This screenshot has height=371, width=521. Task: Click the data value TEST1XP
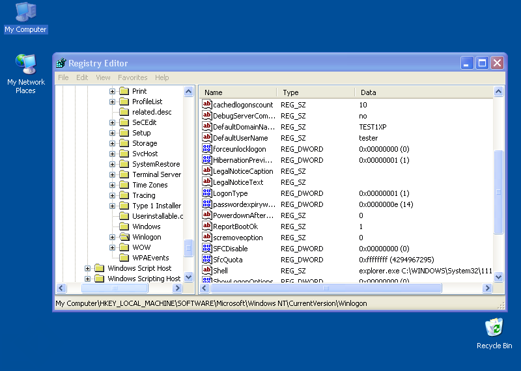click(x=373, y=127)
